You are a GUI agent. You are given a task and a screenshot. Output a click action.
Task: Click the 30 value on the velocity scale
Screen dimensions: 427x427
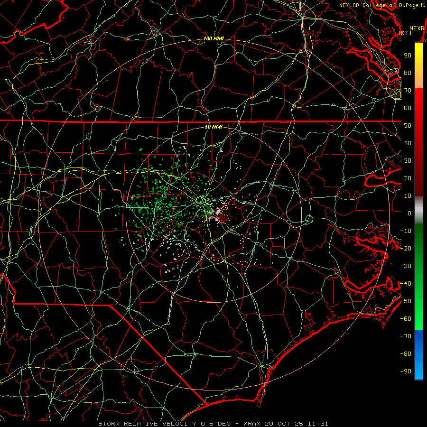pyautogui.click(x=408, y=161)
